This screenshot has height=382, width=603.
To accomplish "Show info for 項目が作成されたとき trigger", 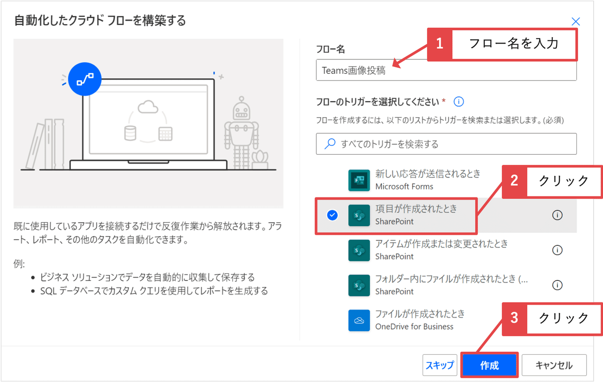I will tap(557, 215).
